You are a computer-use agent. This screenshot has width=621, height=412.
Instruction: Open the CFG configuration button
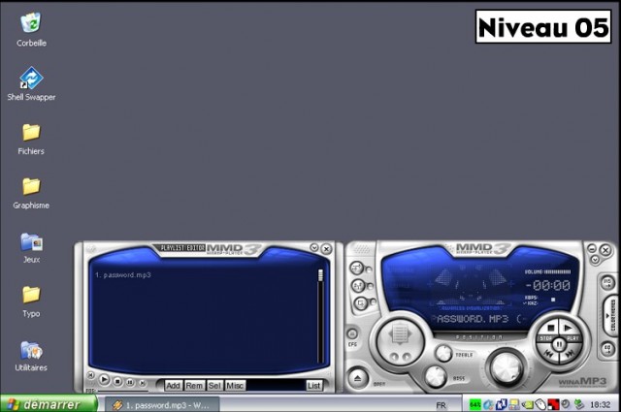(x=353, y=333)
